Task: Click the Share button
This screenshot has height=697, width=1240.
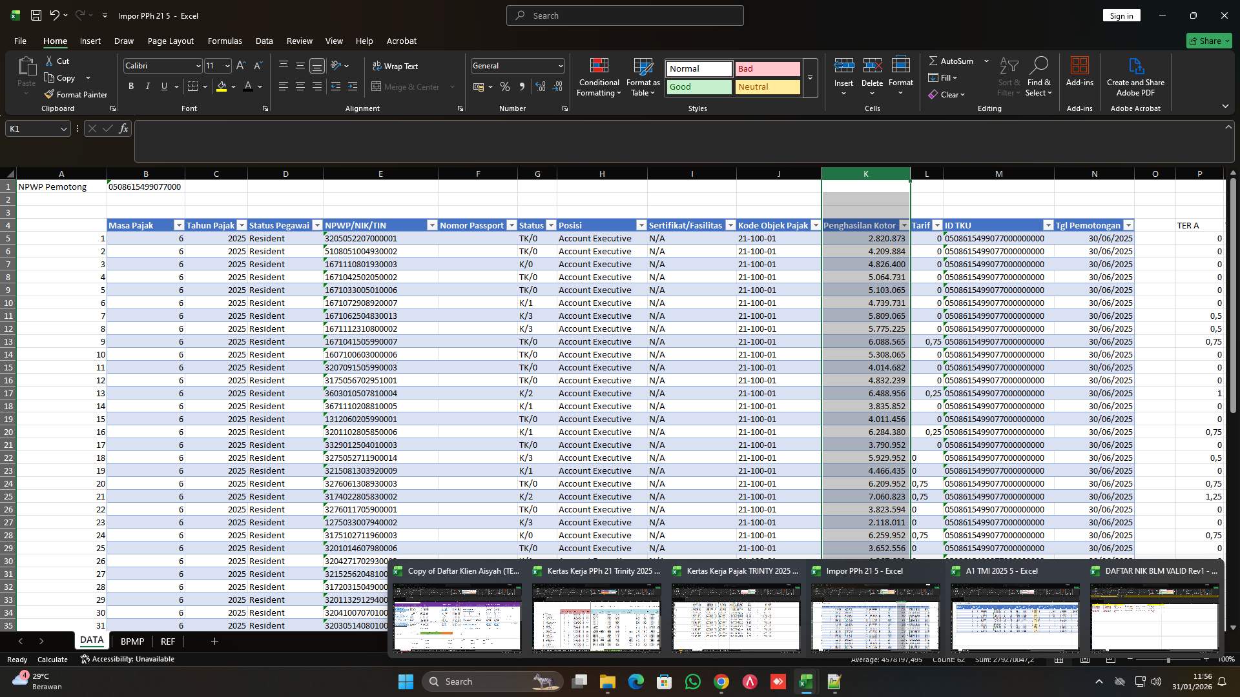Action: (x=1208, y=40)
